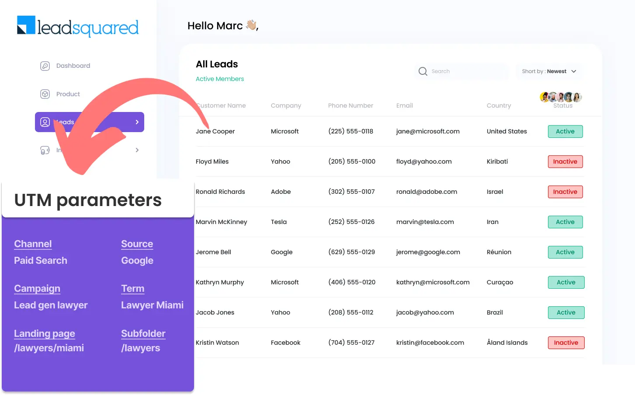Click the Email column header

pos(404,105)
